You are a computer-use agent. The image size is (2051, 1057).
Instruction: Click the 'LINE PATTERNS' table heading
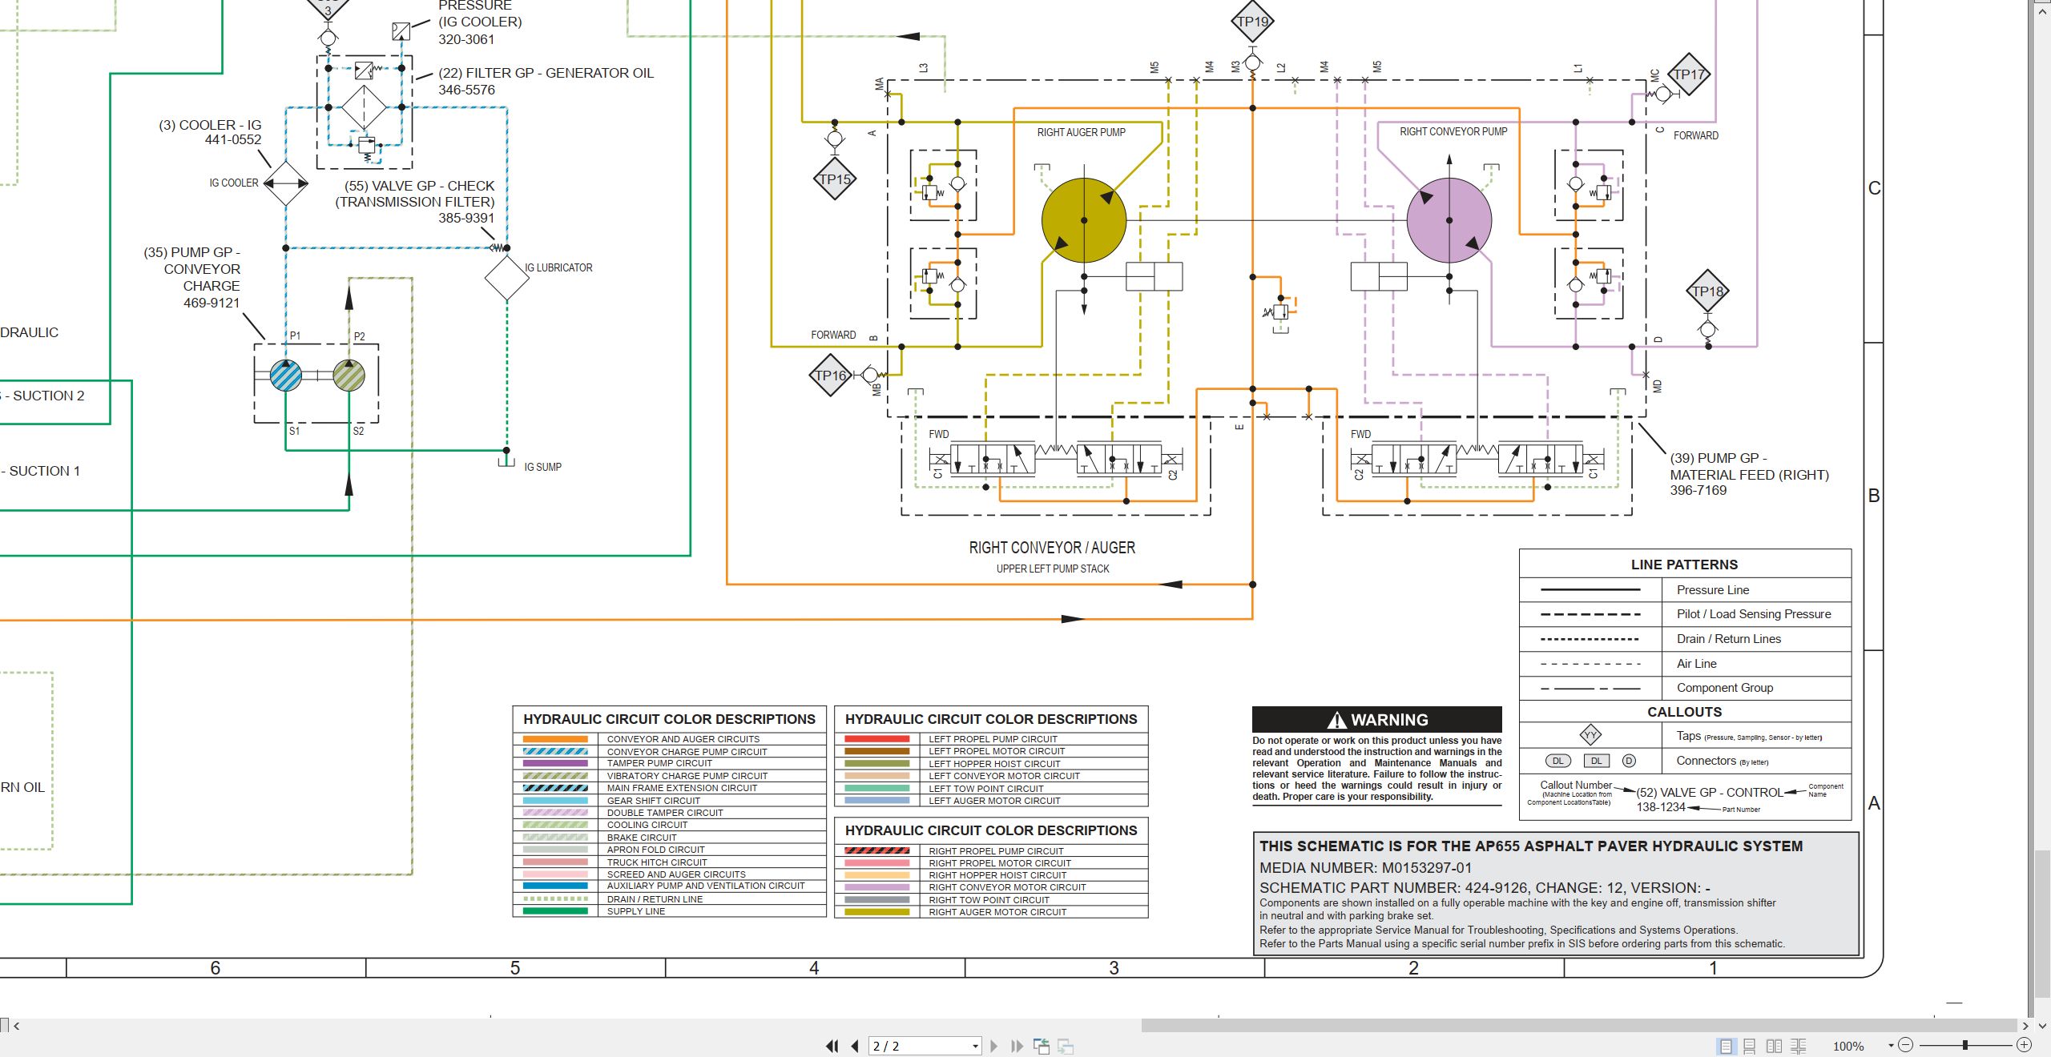coord(1684,565)
